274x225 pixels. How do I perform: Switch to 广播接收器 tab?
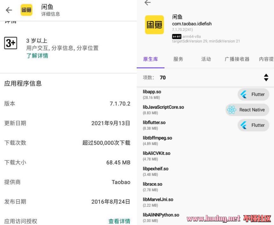point(237,59)
